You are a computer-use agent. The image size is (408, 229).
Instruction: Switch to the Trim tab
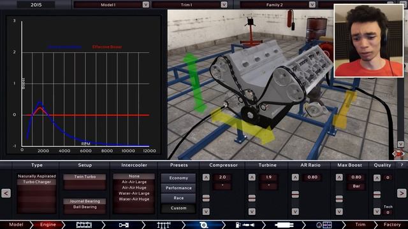360,225
